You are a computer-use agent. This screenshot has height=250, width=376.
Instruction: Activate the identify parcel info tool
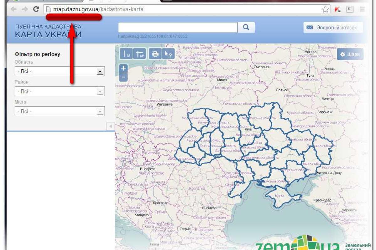click(x=169, y=54)
